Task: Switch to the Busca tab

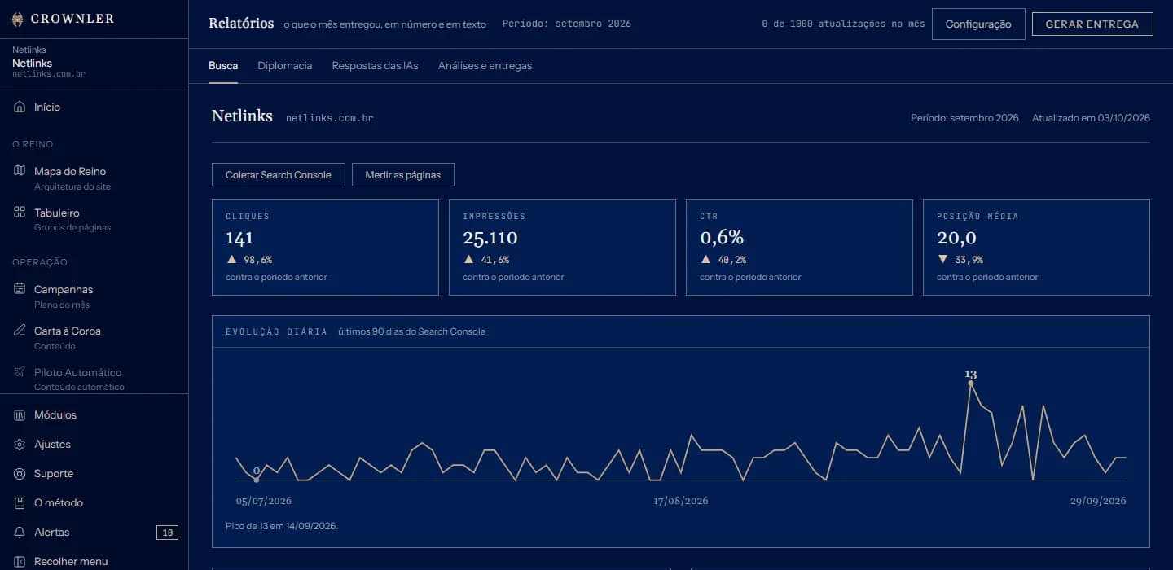Action: 223,65
